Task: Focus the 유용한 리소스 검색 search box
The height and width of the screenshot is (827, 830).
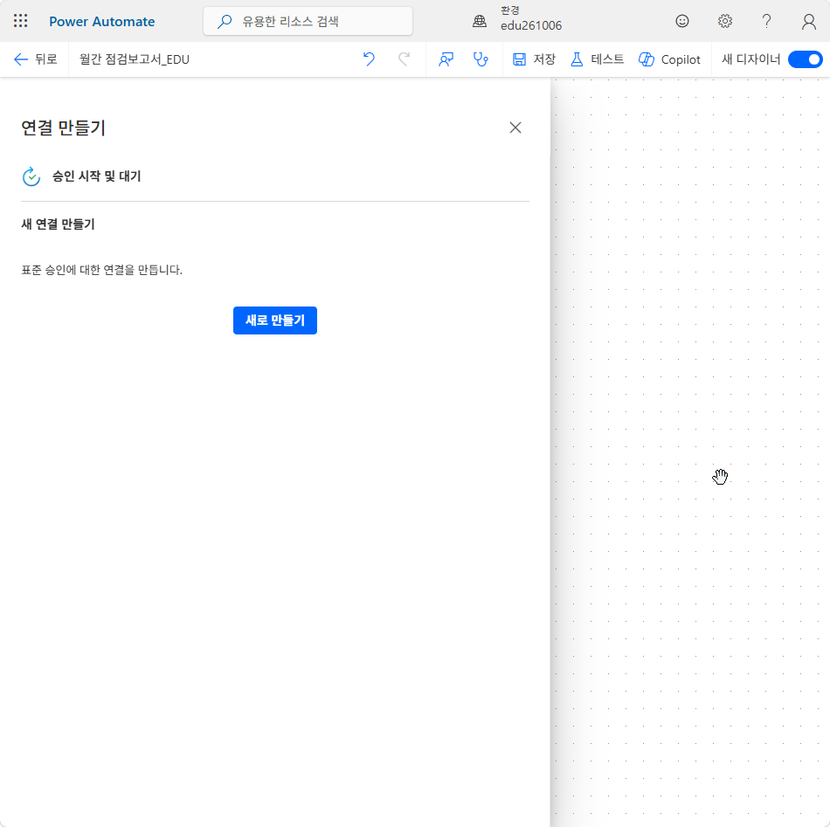Action: (x=308, y=21)
